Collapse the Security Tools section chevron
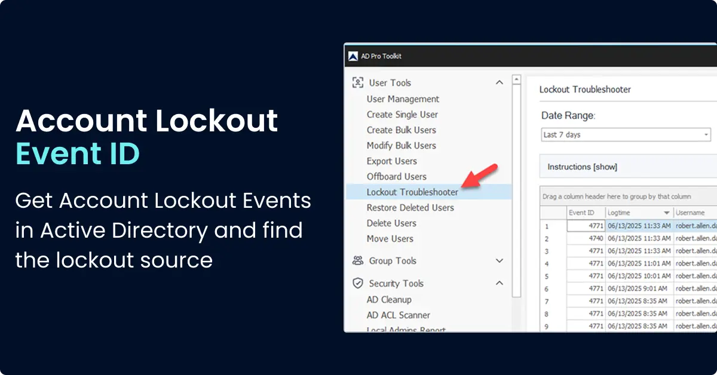 500,283
